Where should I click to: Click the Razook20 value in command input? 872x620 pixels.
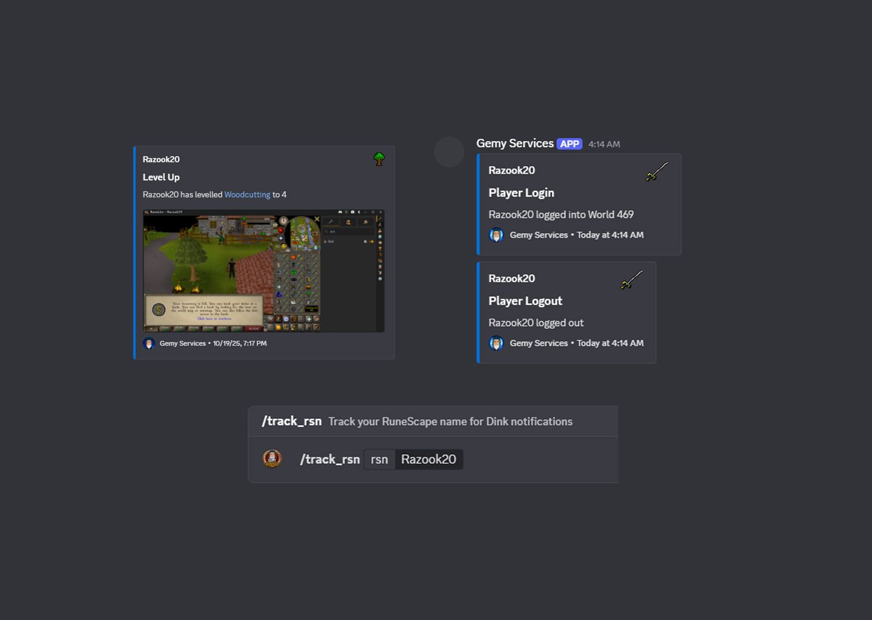[x=429, y=460]
